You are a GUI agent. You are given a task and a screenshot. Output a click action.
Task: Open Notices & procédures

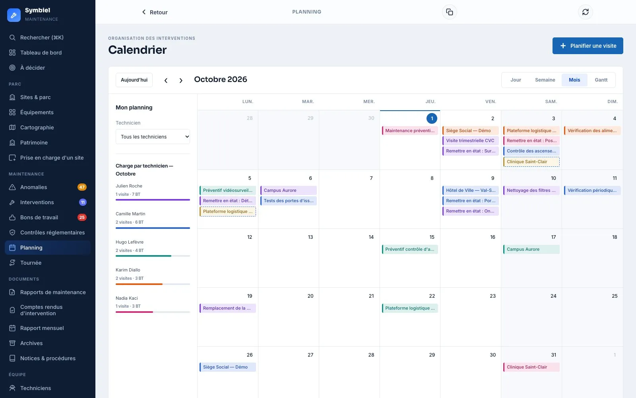pyautogui.click(x=48, y=358)
